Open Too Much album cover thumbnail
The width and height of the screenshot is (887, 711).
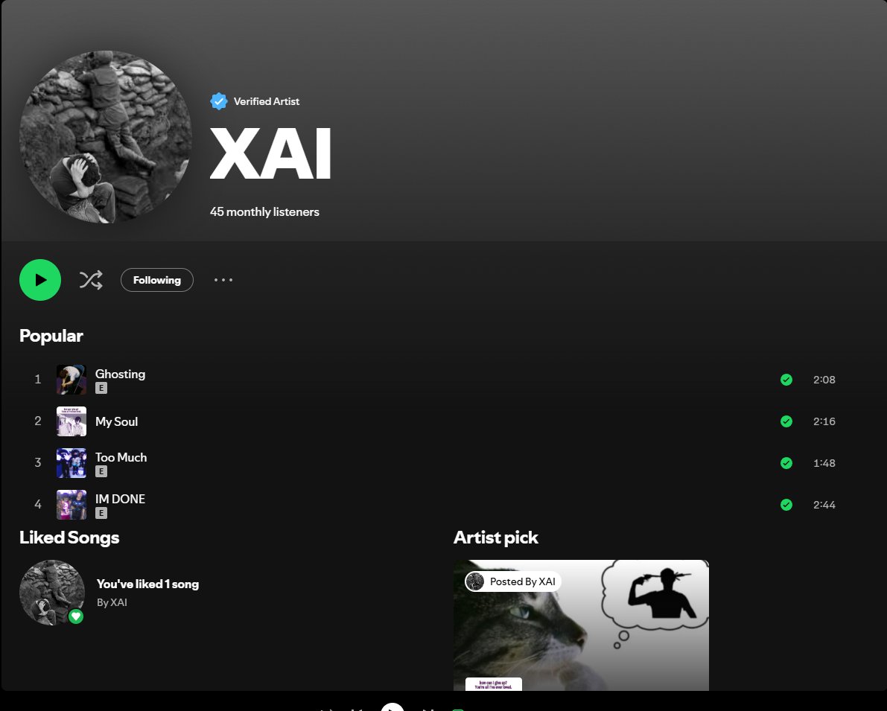click(x=71, y=463)
